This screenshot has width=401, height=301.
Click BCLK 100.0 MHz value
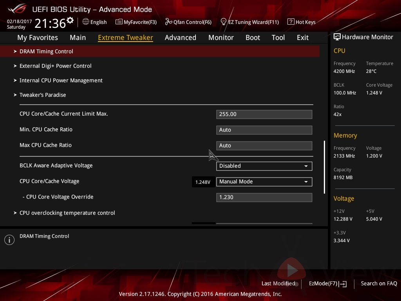pyautogui.click(x=345, y=93)
